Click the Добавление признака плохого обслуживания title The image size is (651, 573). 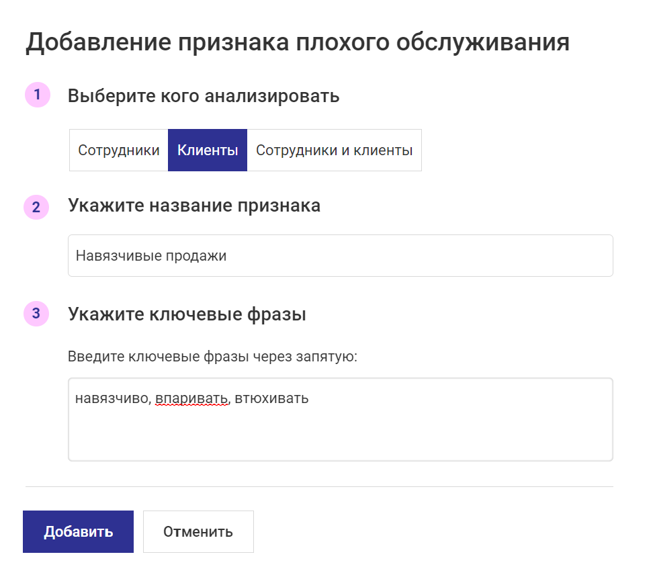pyautogui.click(x=297, y=42)
